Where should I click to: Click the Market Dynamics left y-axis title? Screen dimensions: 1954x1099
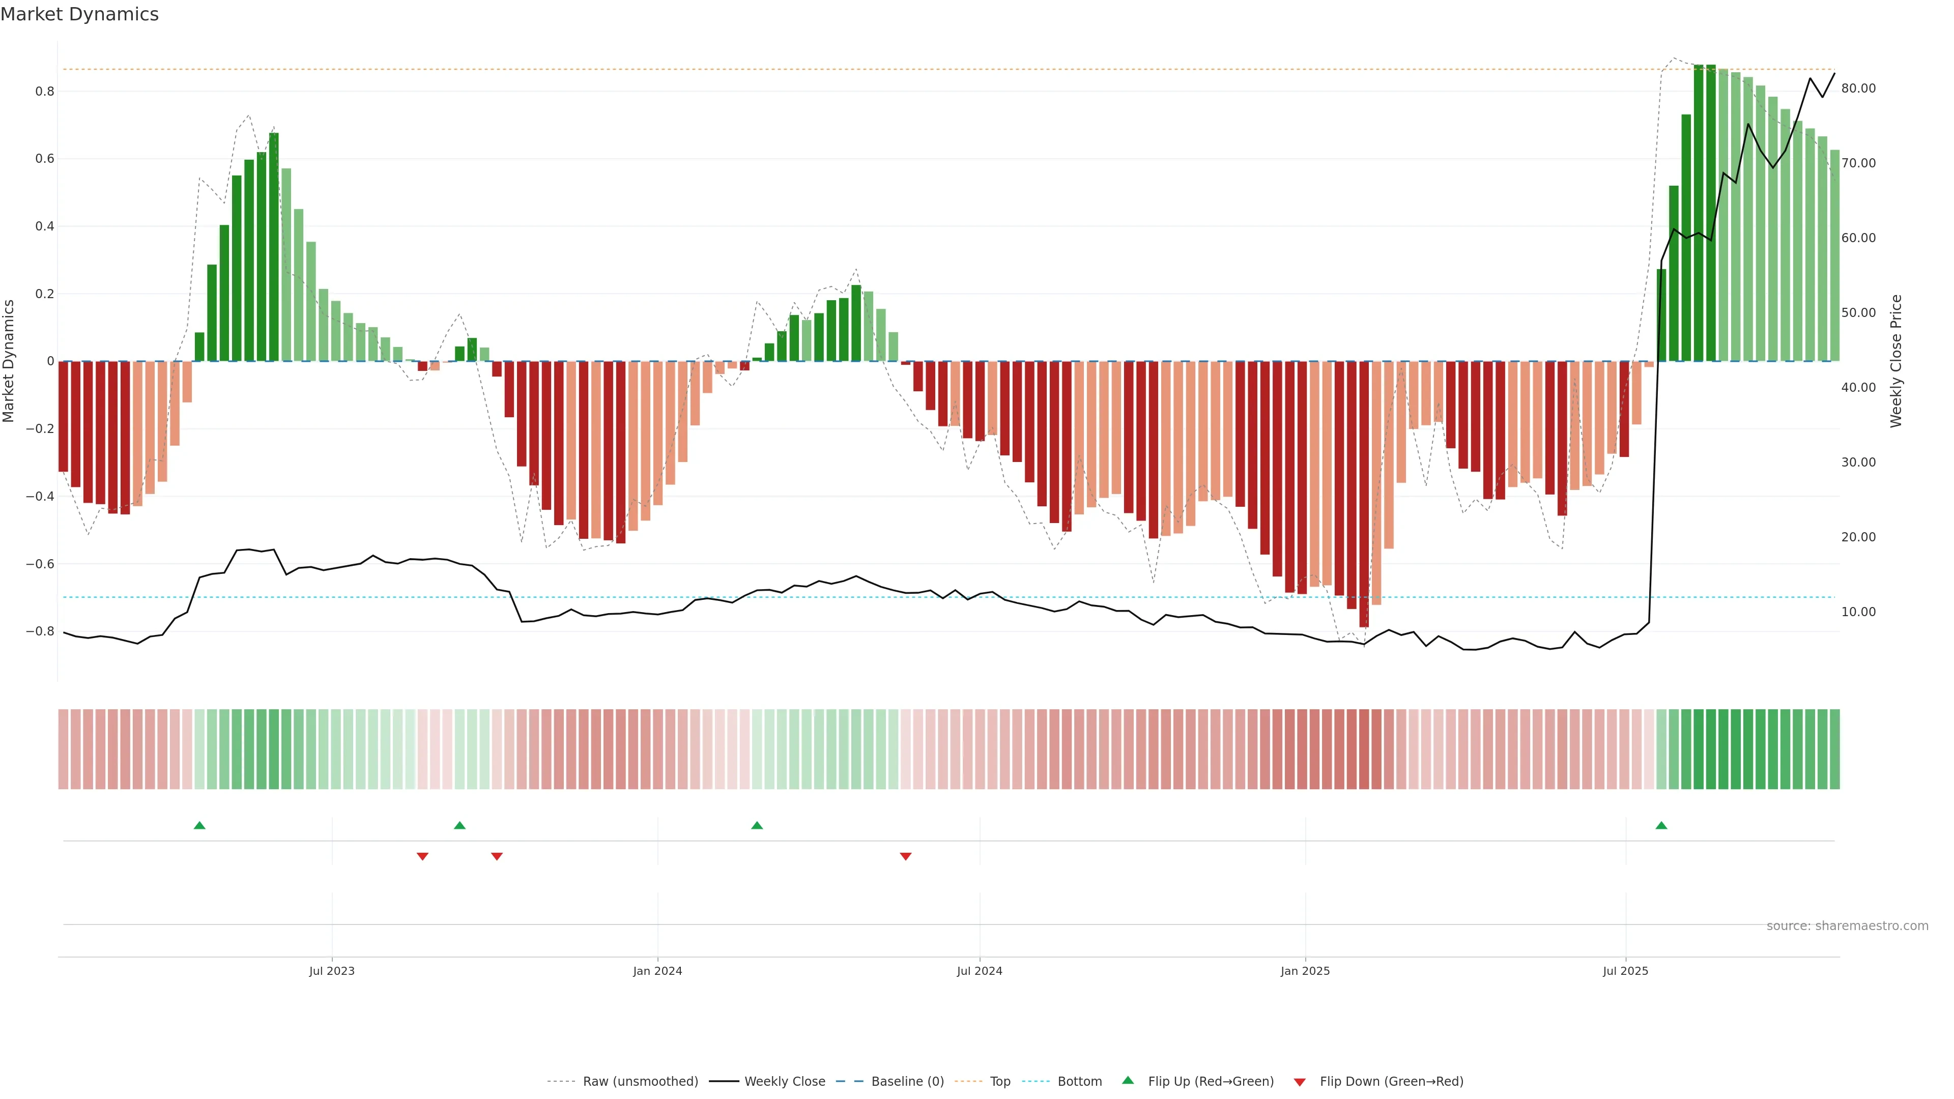pos(9,361)
